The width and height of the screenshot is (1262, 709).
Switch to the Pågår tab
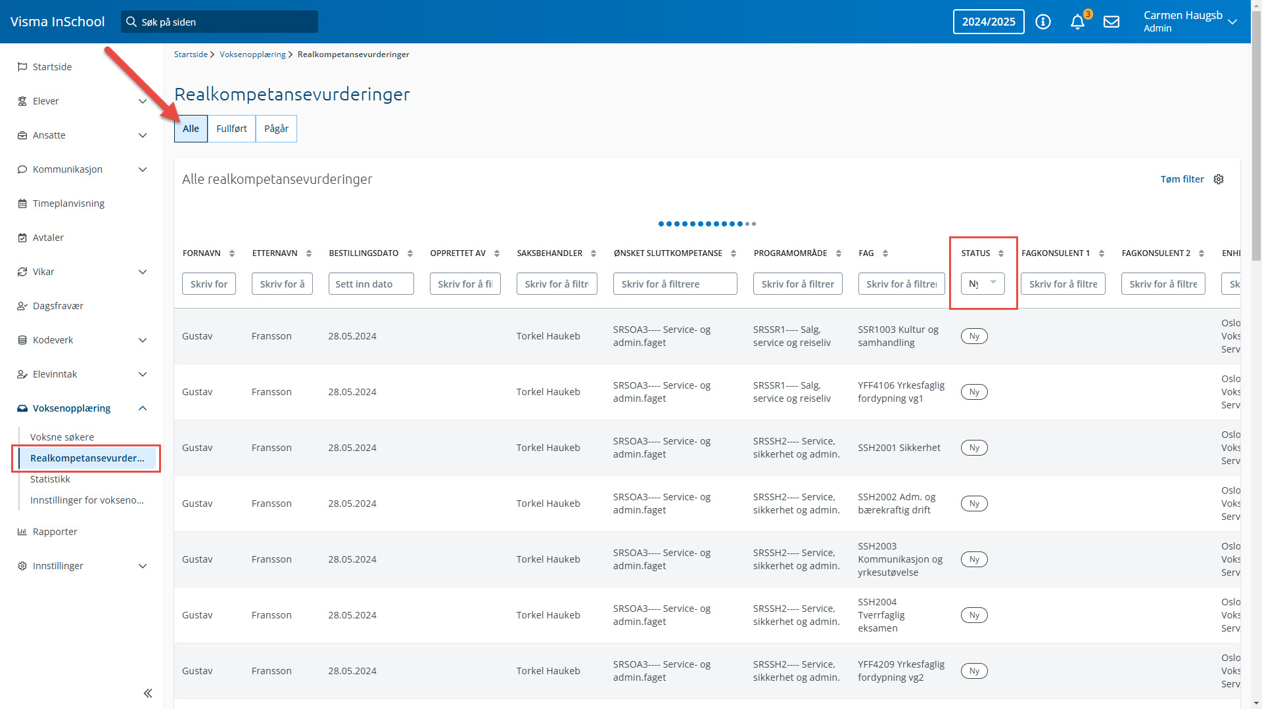276,129
